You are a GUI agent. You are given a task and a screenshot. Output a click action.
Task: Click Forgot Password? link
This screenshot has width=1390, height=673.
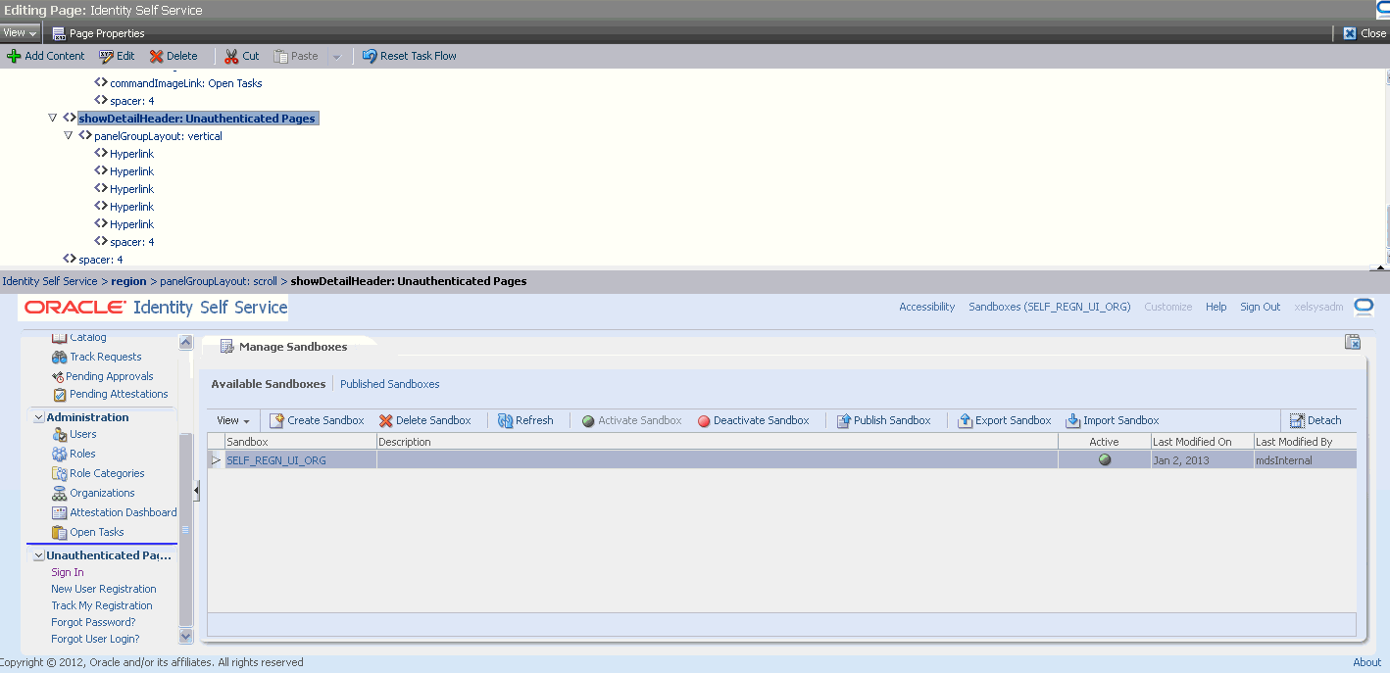pyautogui.click(x=93, y=622)
